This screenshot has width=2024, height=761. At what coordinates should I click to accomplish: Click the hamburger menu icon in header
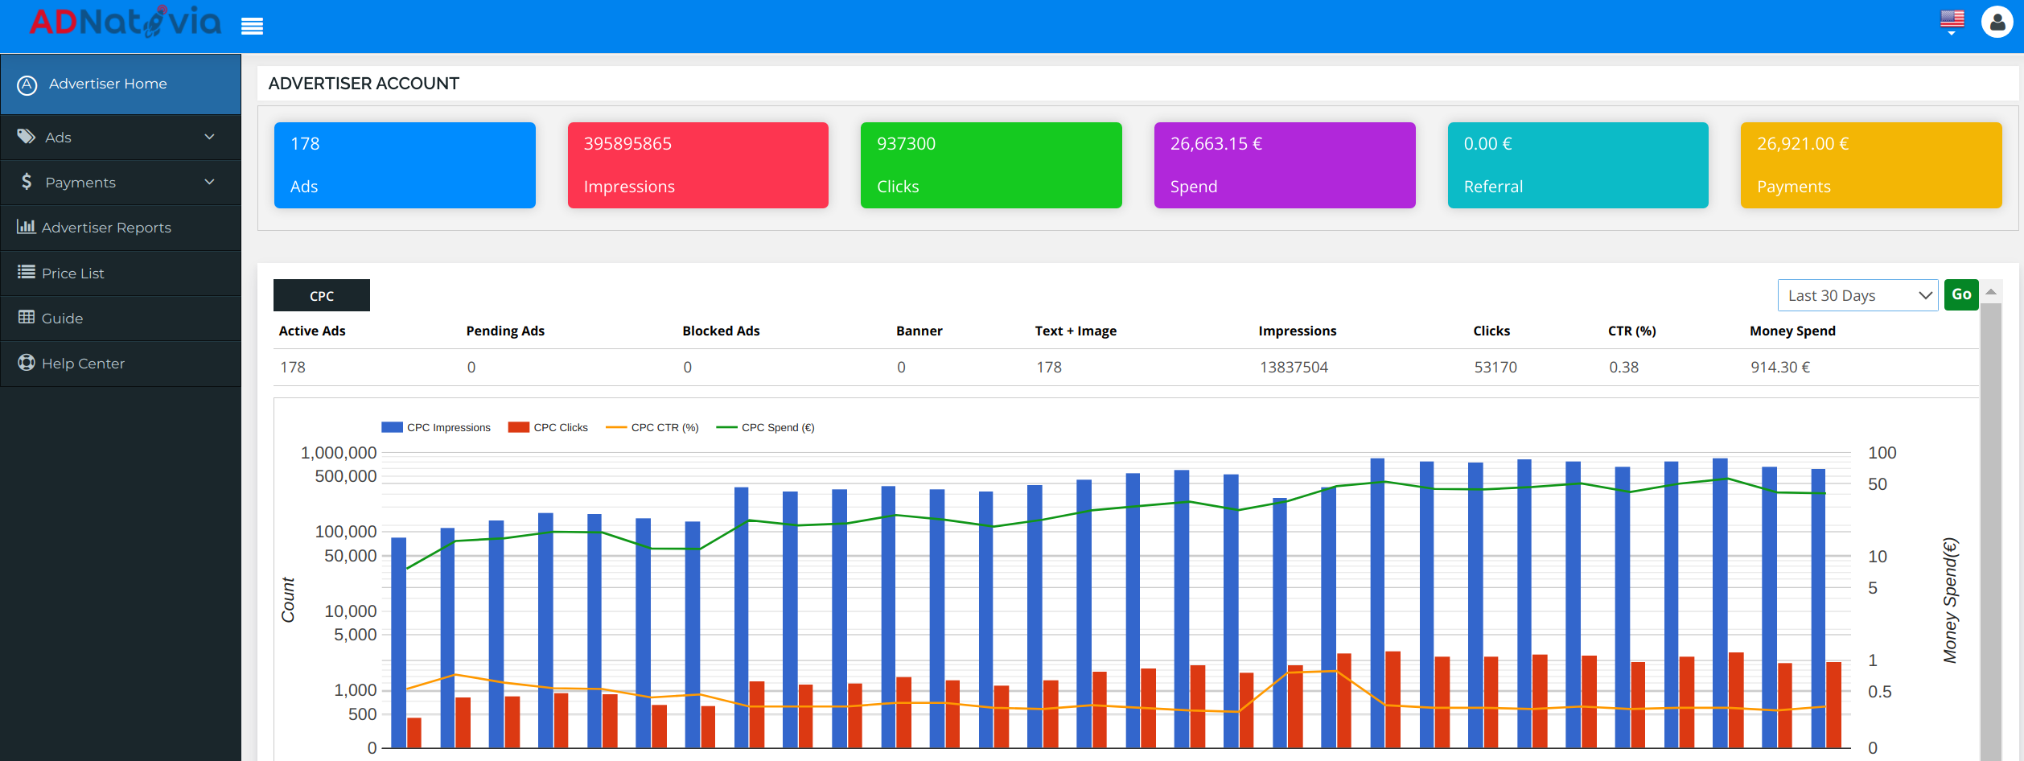[252, 27]
